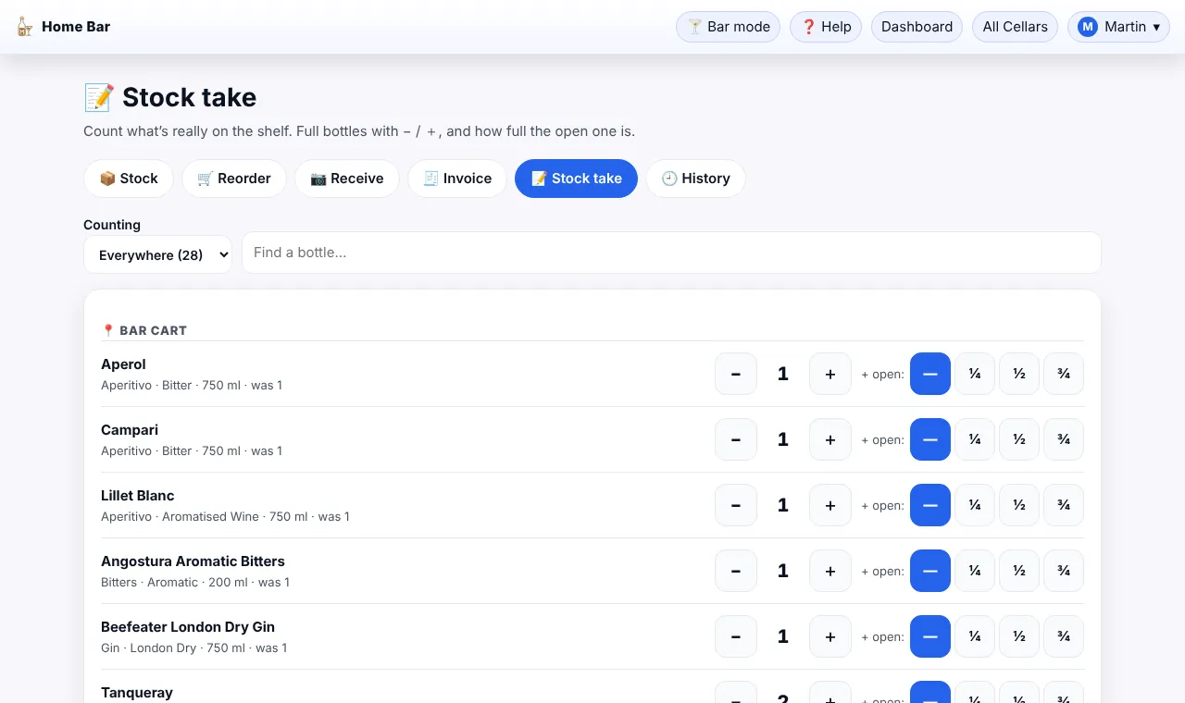The width and height of the screenshot is (1185, 703).
Task: Switch to the Invoice tab
Action: tap(457, 179)
